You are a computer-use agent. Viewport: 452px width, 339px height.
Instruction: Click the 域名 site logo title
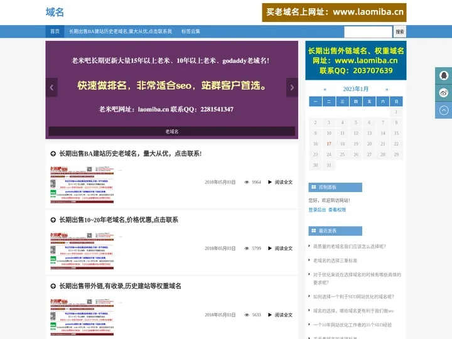point(55,12)
